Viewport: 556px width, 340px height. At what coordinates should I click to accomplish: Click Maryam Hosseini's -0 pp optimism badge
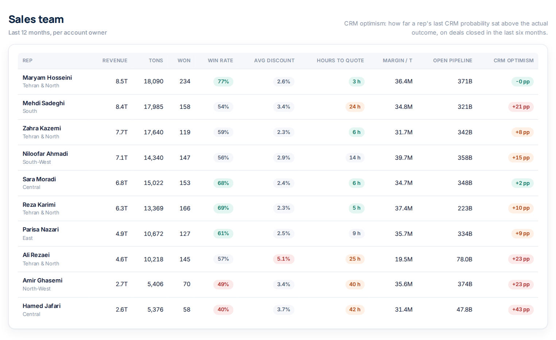point(523,82)
